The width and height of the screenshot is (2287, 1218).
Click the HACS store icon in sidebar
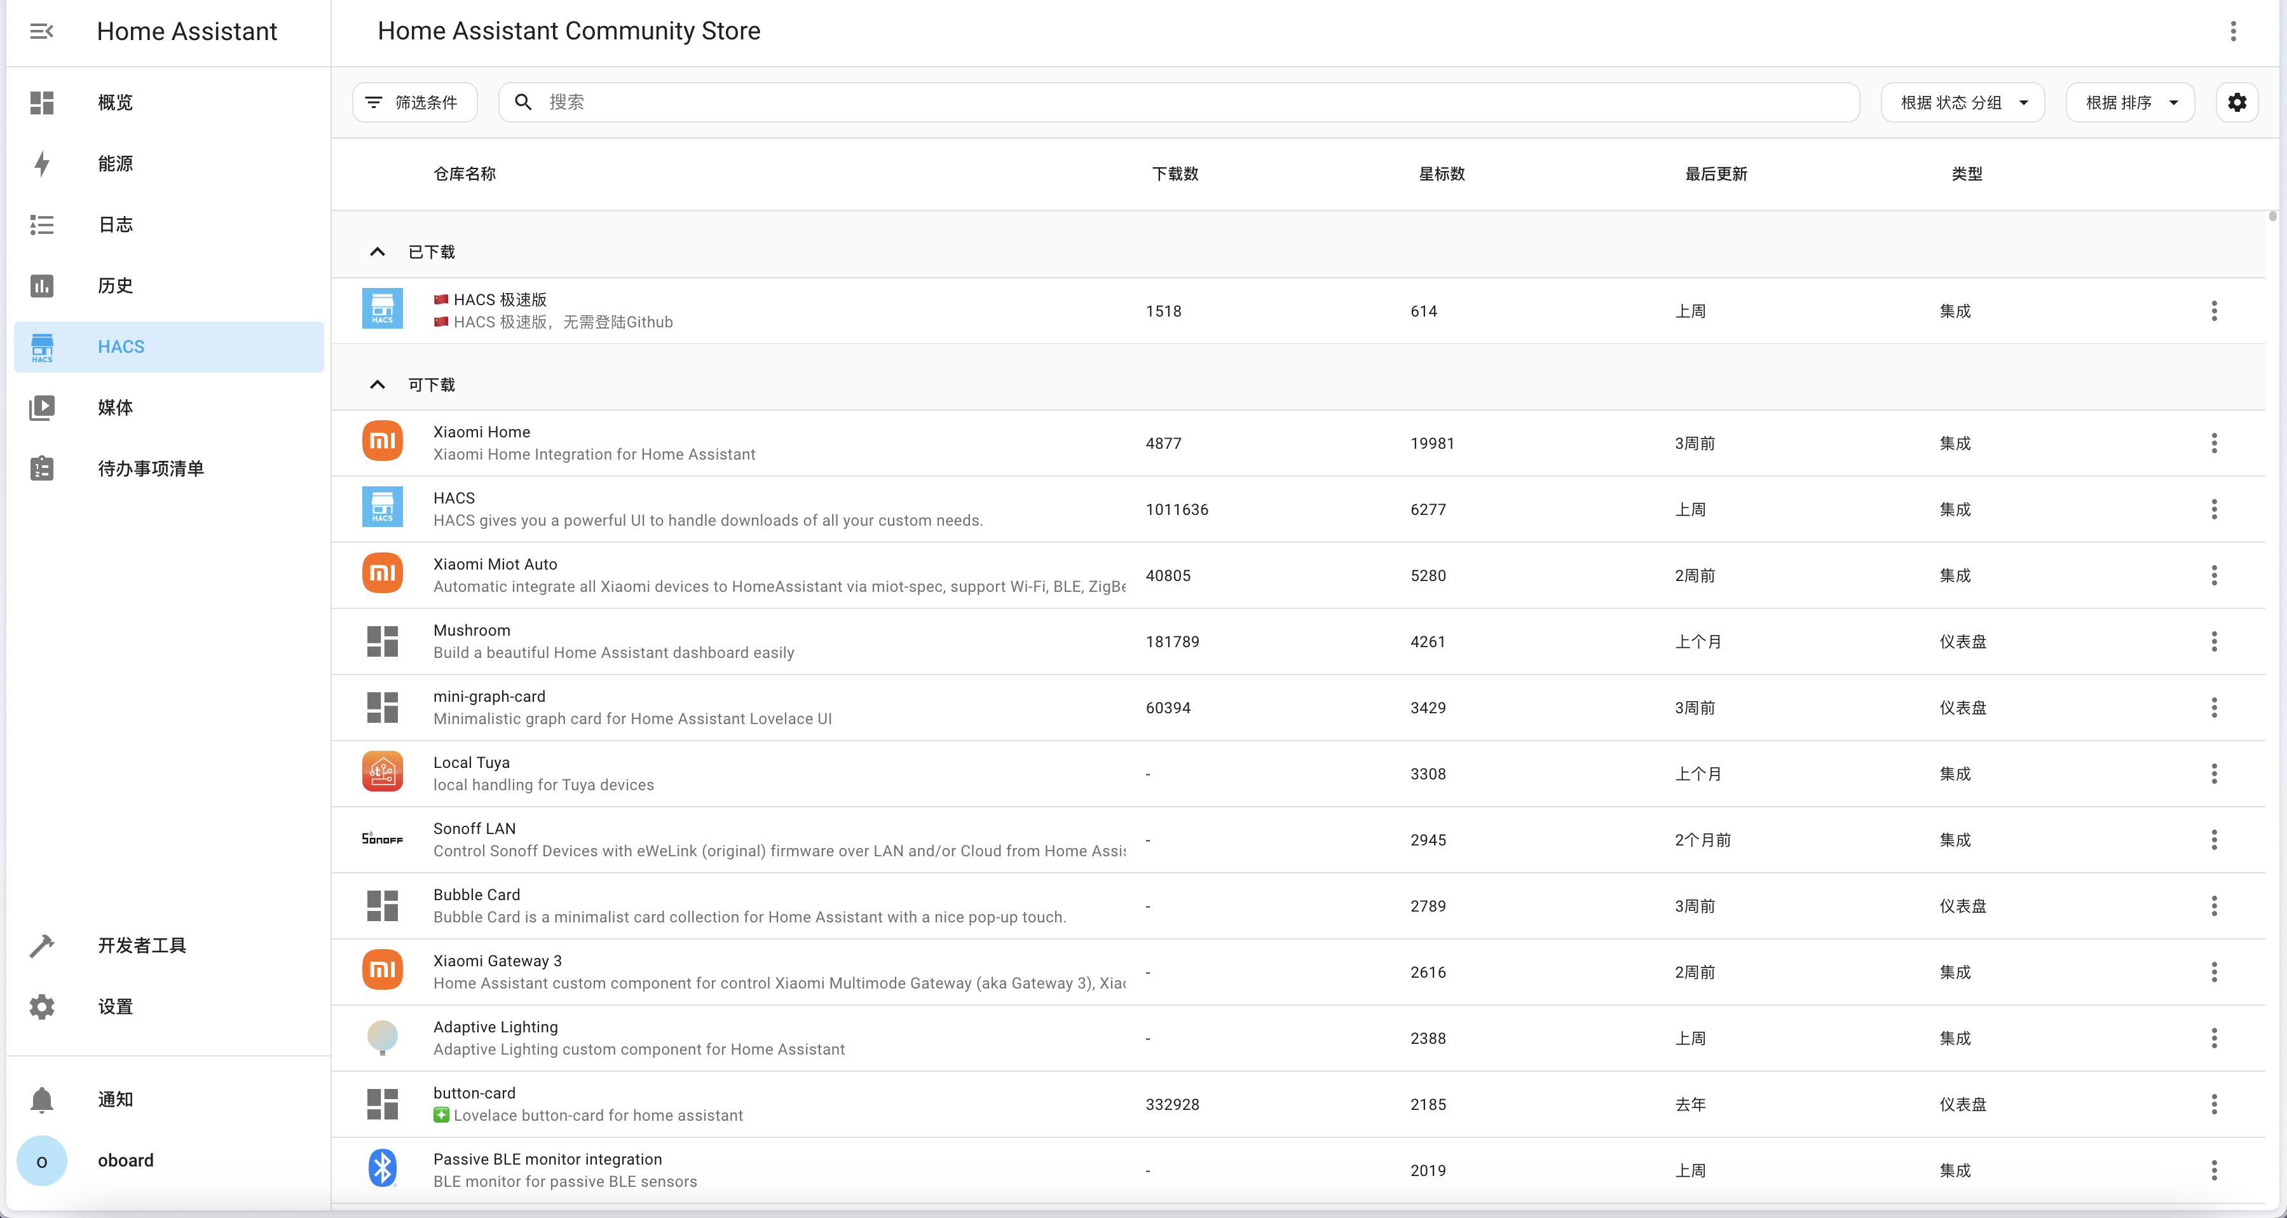click(42, 347)
